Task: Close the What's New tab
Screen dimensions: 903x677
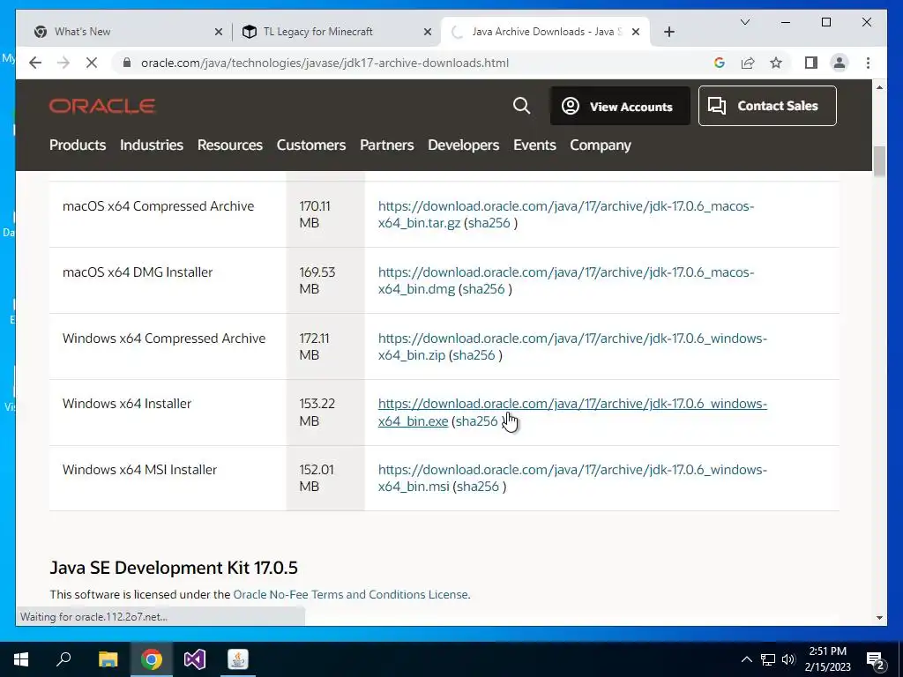Action: (219, 32)
